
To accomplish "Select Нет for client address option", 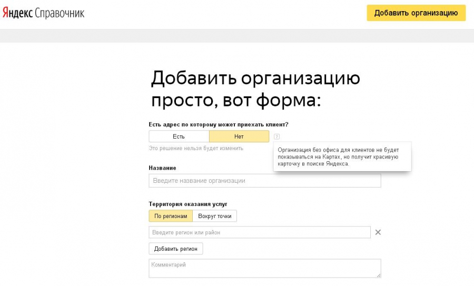I will [239, 136].
